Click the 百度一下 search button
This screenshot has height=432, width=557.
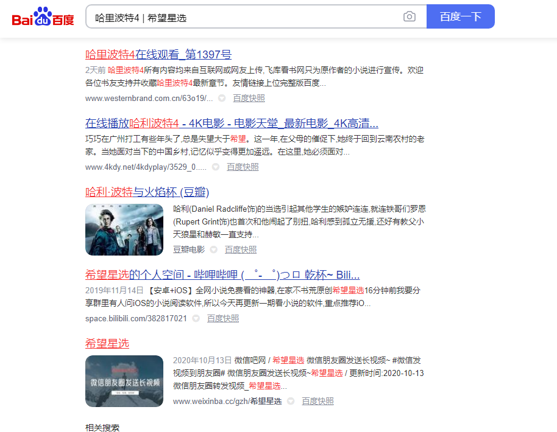[x=460, y=16]
